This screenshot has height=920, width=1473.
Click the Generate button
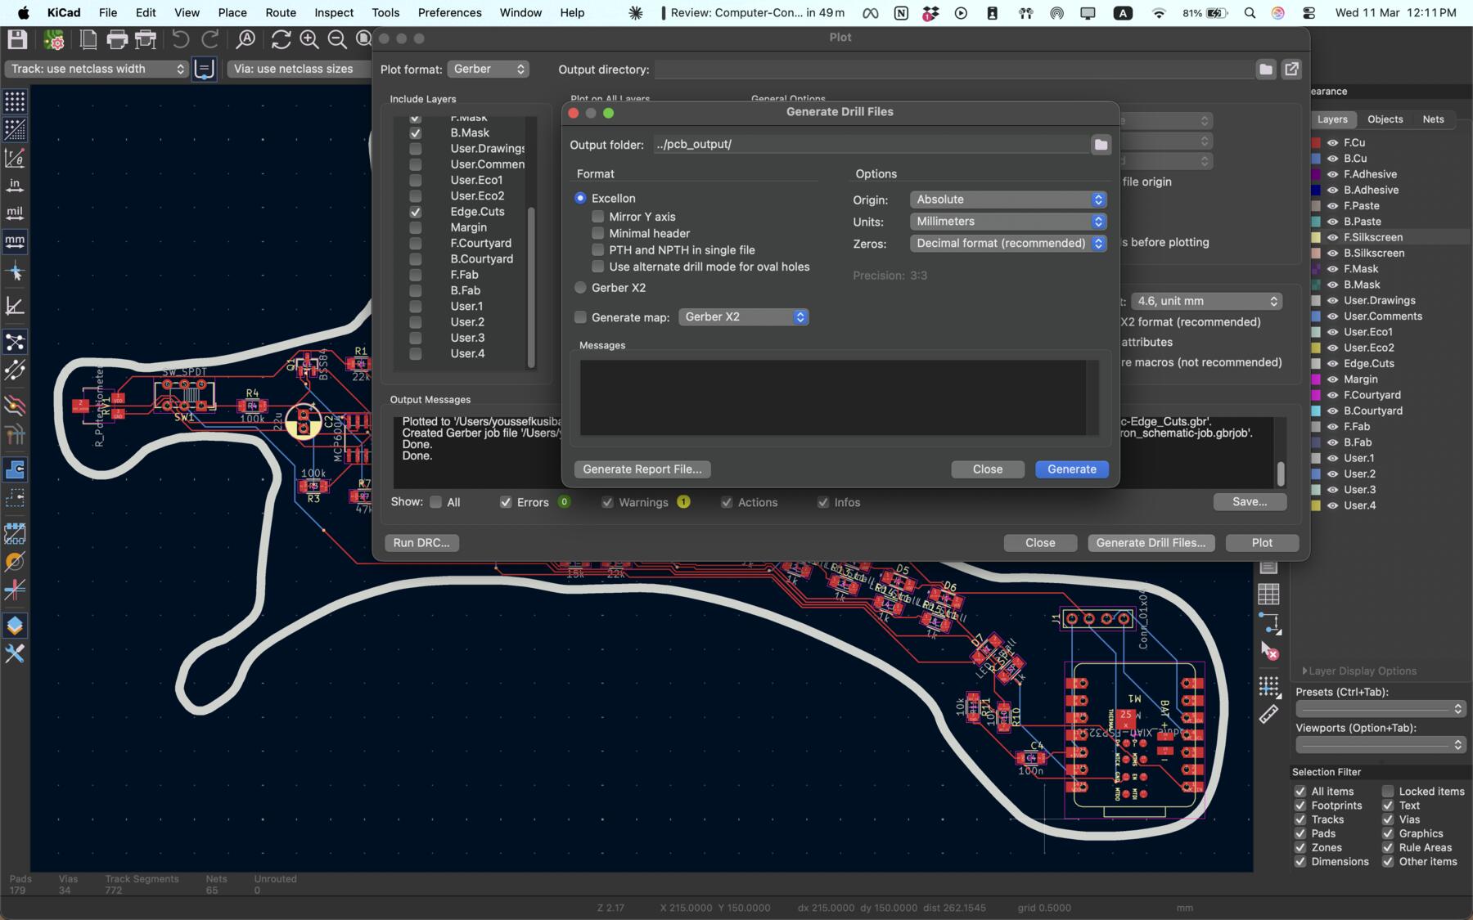coord(1072,469)
